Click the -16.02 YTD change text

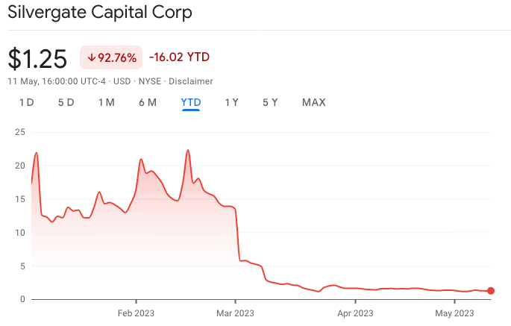[179, 57]
